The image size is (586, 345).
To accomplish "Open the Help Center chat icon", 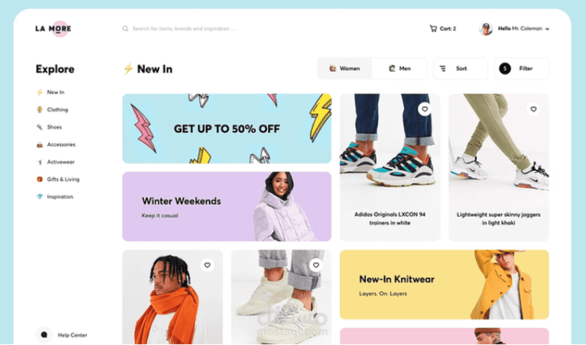I will point(44,335).
